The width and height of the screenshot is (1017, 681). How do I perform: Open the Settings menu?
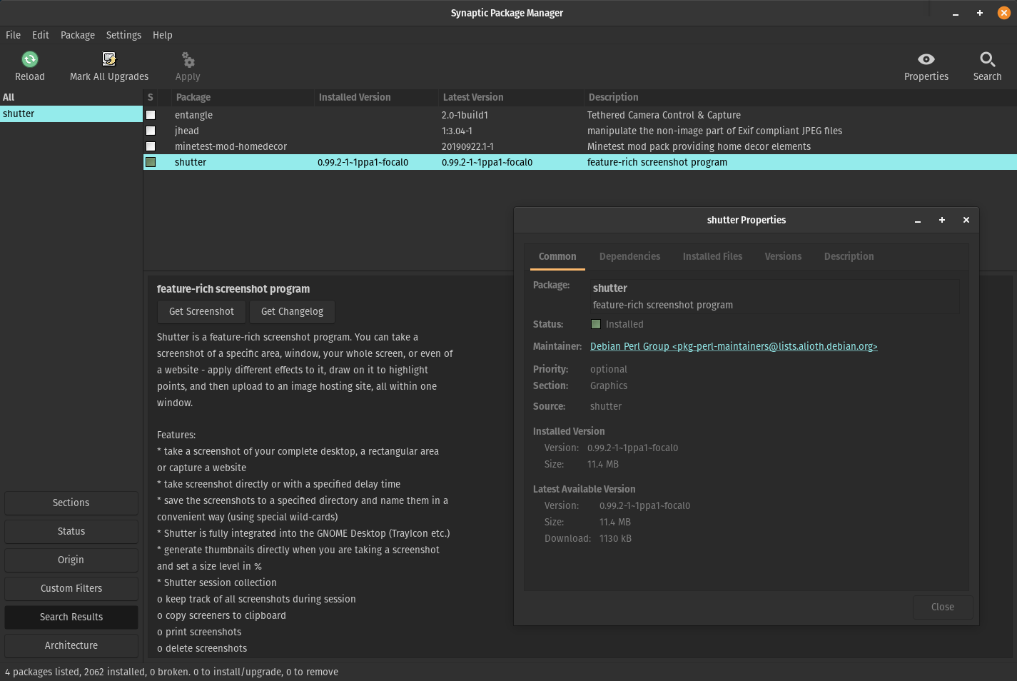[x=123, y=34]
